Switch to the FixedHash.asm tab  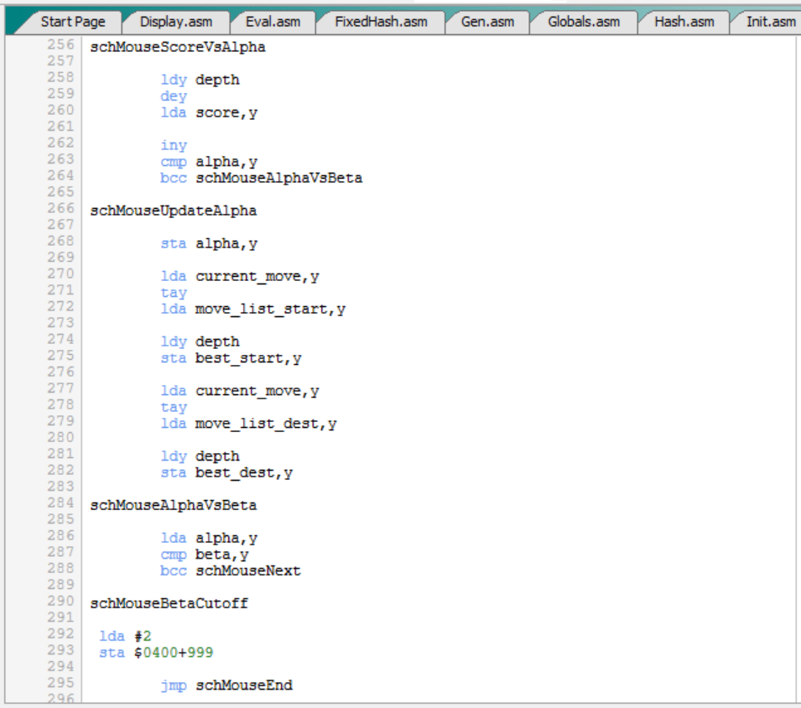(380, 22)
